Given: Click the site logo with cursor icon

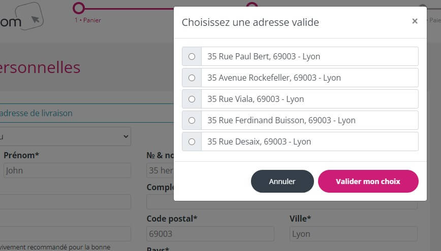Looking at the screenshot, I should point(23,17).
